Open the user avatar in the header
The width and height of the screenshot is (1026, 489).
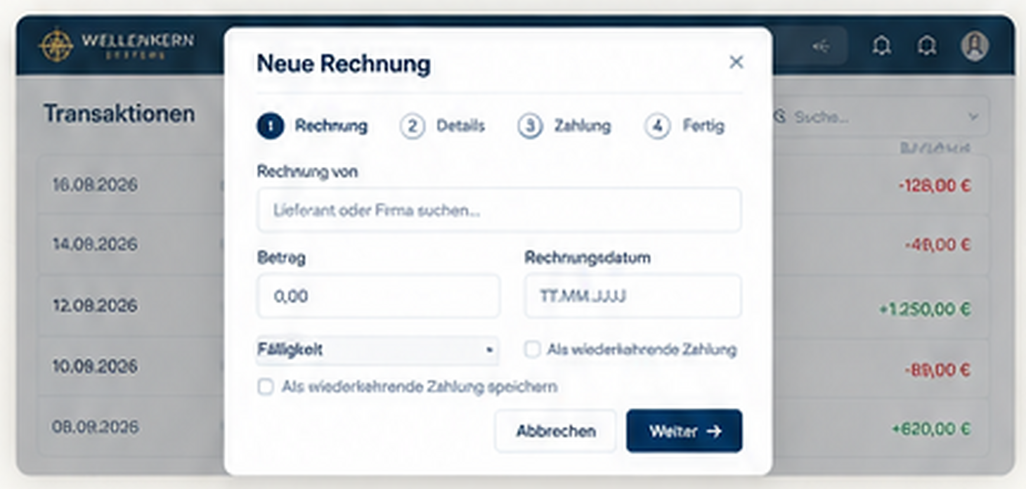(x=975, y=45)
